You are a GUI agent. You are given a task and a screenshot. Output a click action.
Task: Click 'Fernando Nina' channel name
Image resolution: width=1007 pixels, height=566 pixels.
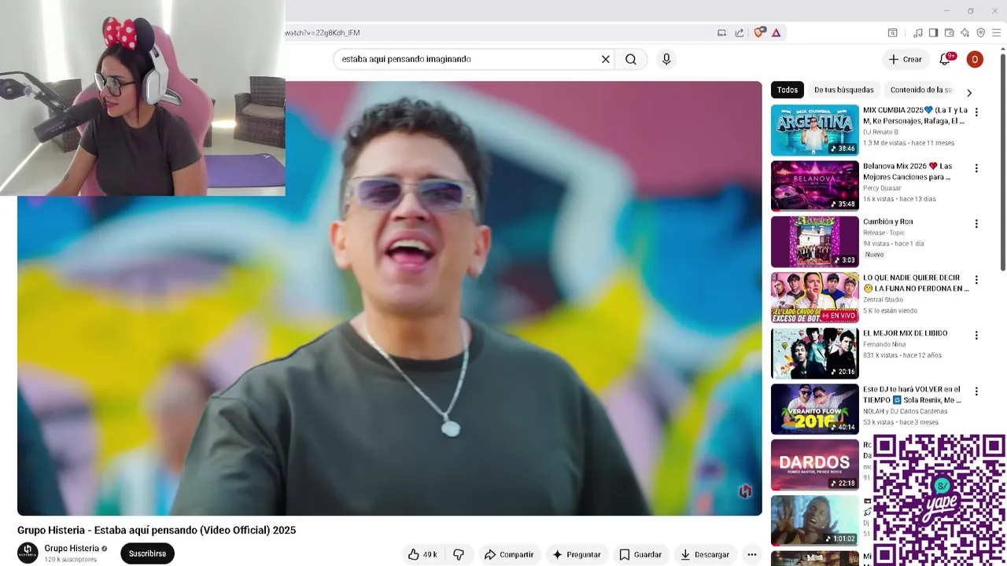click(x=884, y=344)
